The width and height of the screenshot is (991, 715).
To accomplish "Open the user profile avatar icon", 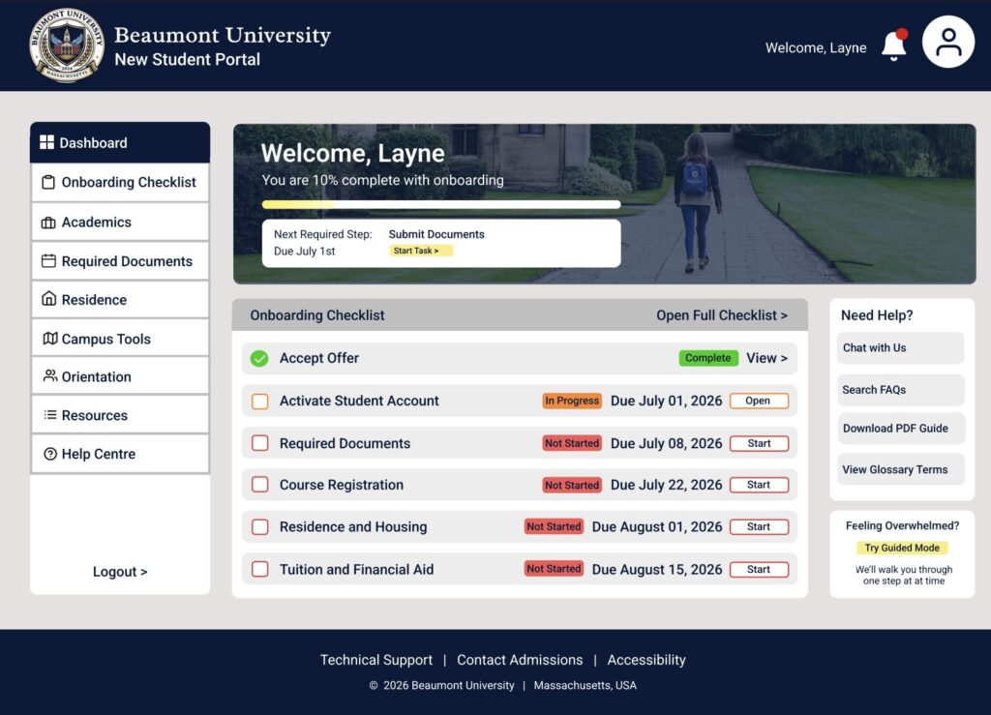I will coord(947,43).
